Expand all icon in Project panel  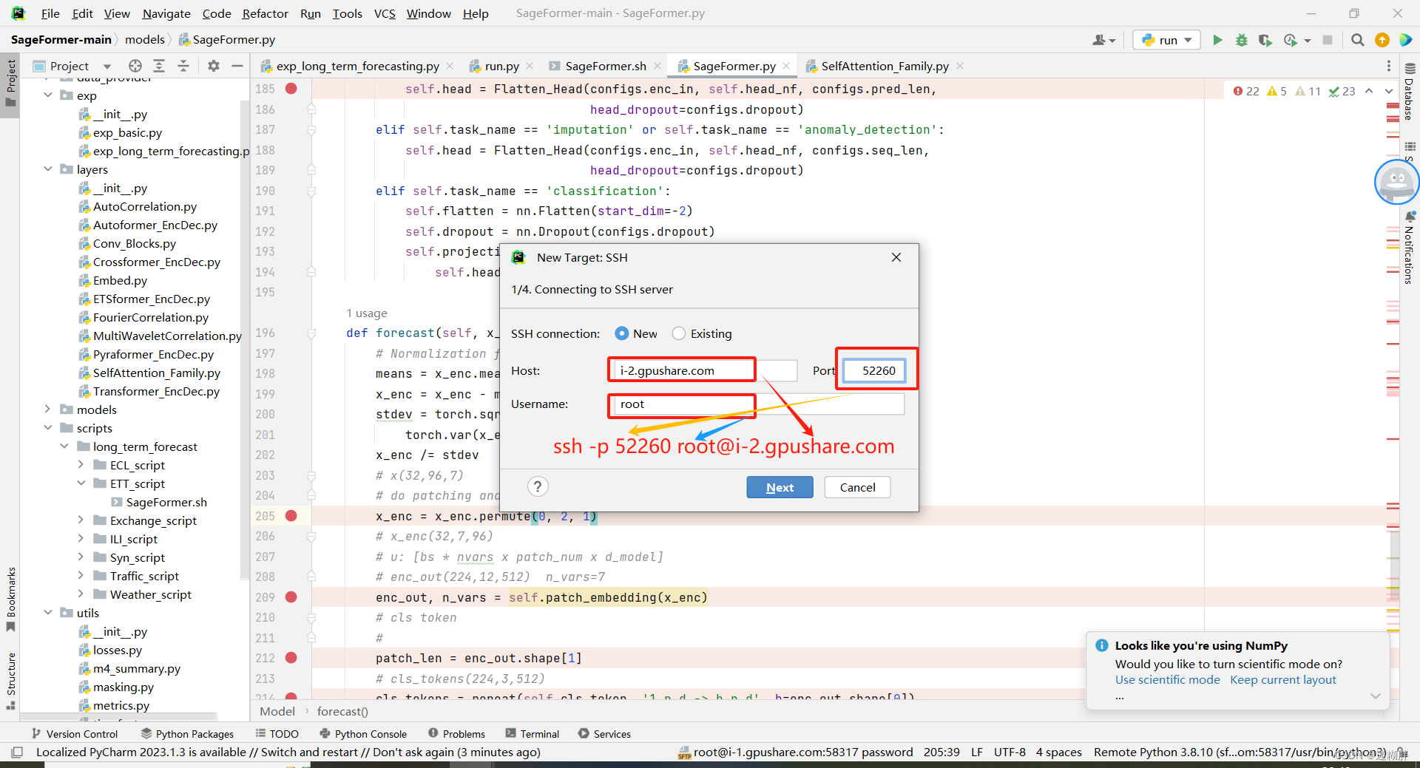(x=159, y=66)
